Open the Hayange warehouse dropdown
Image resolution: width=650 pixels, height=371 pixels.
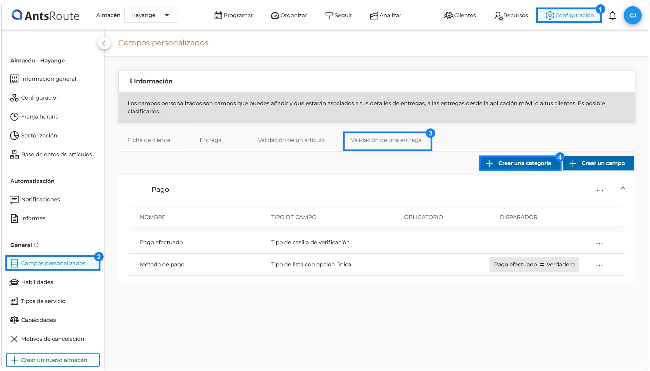[x=151, y=15]
